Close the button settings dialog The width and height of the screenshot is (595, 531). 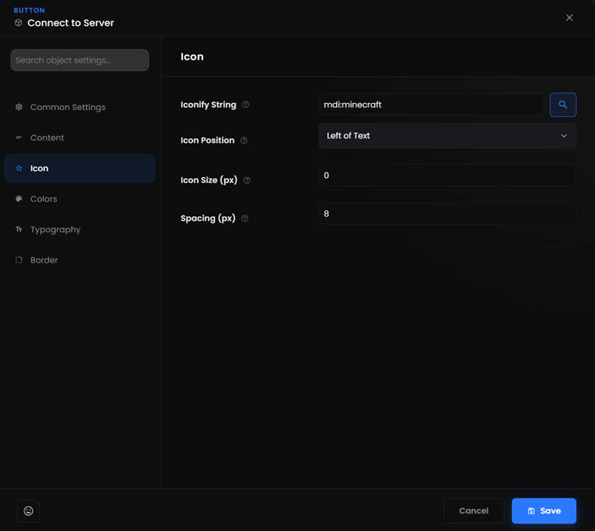click(x=569, y=18)
